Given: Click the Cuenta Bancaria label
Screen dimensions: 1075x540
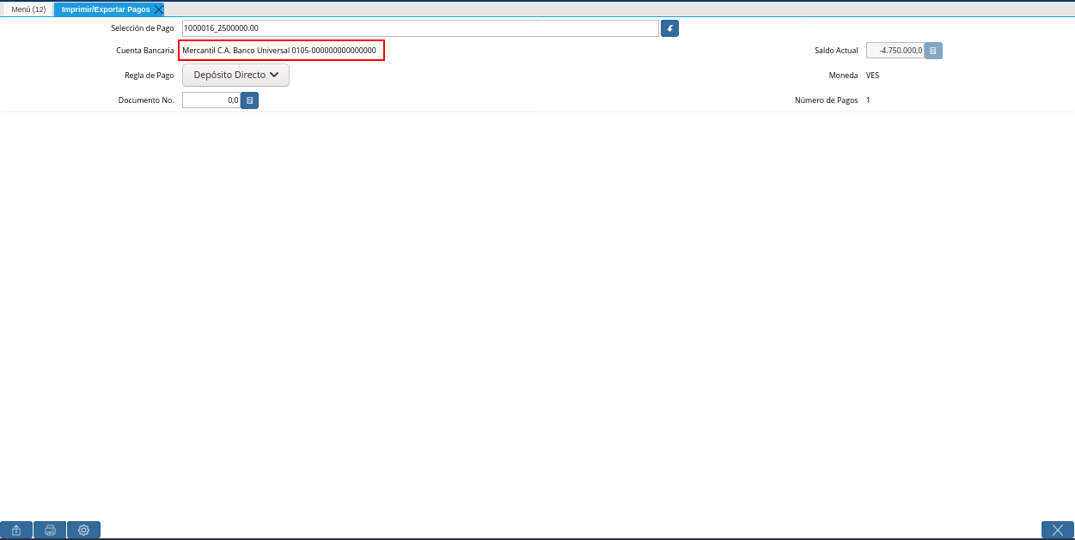Looking at the screenshot, I should point(145,51).
